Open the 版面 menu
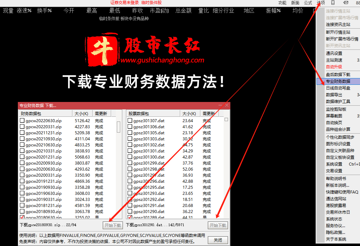 click(295, 3)
